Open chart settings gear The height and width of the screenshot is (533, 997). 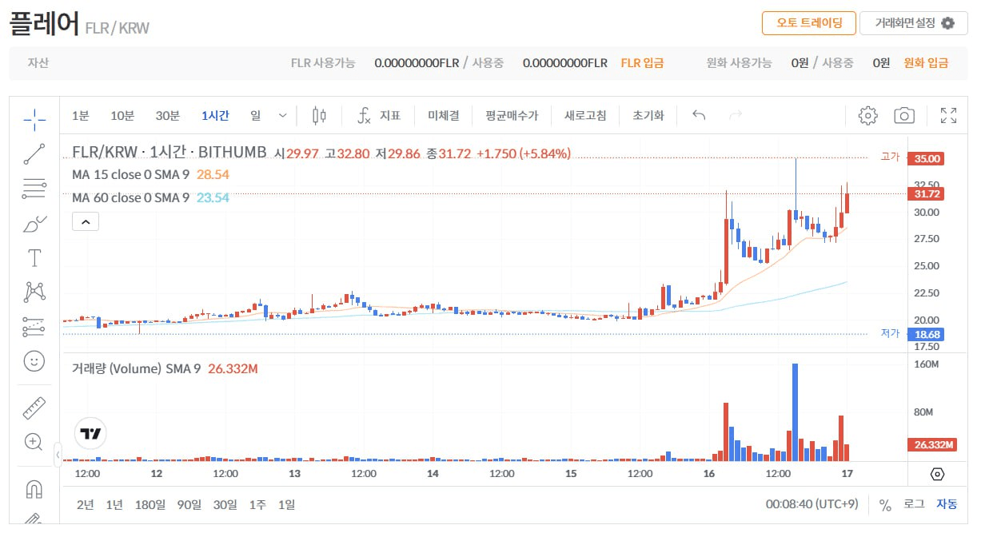867,116
